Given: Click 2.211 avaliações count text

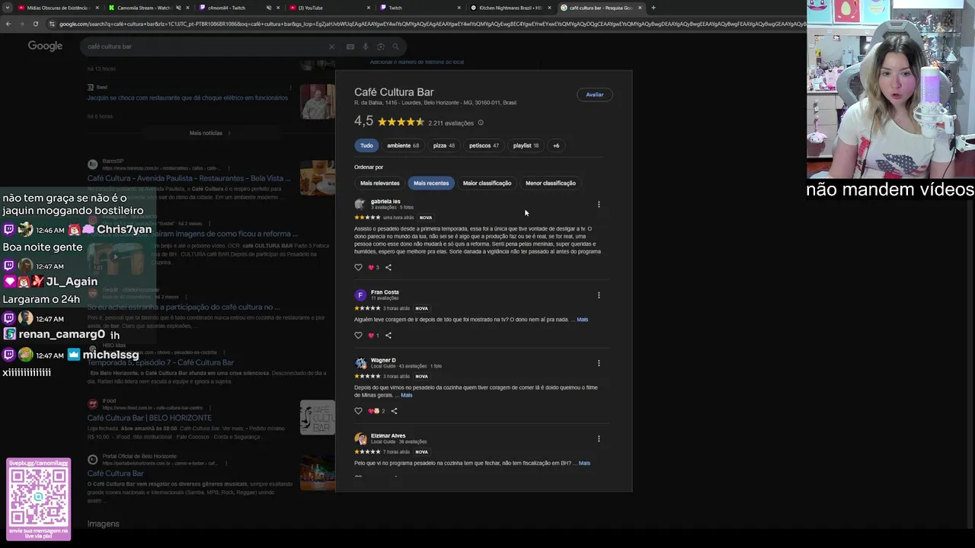Looking at the screenshot, I should 451,123.
